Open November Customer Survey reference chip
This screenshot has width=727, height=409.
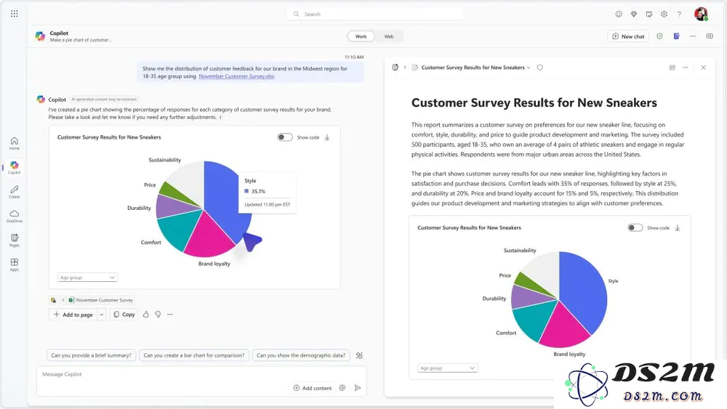(101, 300)
